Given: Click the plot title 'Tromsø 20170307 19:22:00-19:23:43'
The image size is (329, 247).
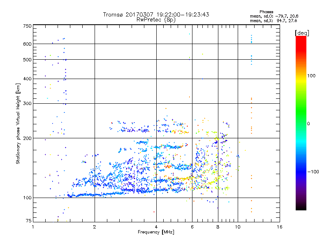Looking at the screenshot, I should pos(156,14).
